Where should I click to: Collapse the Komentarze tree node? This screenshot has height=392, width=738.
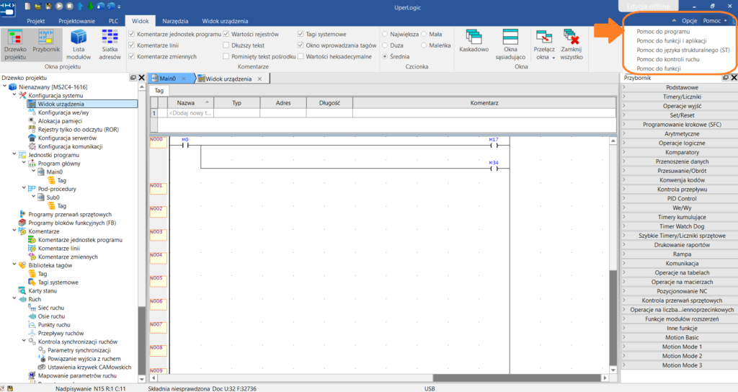[x=14, y=231]
